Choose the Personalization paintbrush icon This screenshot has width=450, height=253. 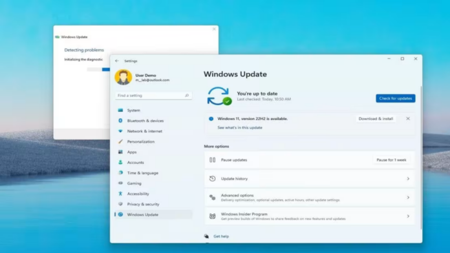coord(120,141)
